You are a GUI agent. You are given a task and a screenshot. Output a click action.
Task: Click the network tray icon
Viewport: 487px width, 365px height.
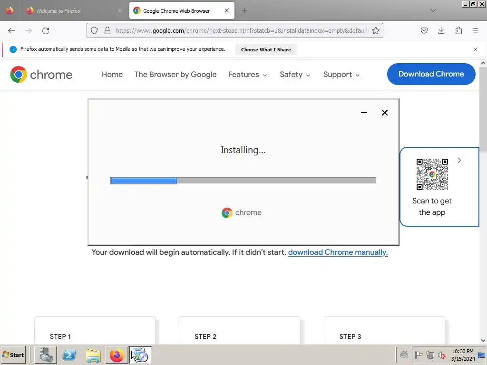(430, 355)
